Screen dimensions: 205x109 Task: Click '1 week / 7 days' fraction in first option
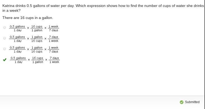(53, 28)
